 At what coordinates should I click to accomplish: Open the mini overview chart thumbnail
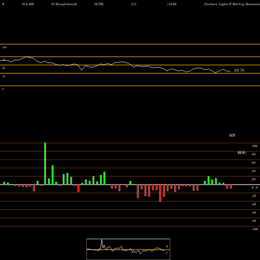[x=128, y=249]
